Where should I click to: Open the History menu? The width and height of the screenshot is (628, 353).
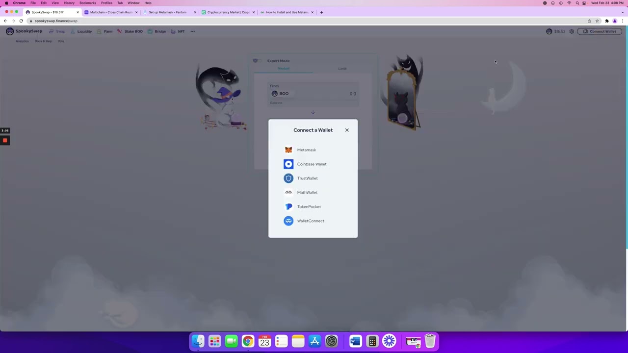(69, 3)
